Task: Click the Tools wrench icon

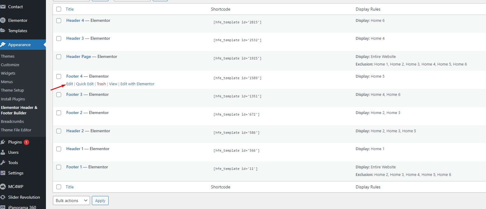Action: click(3, 163)
